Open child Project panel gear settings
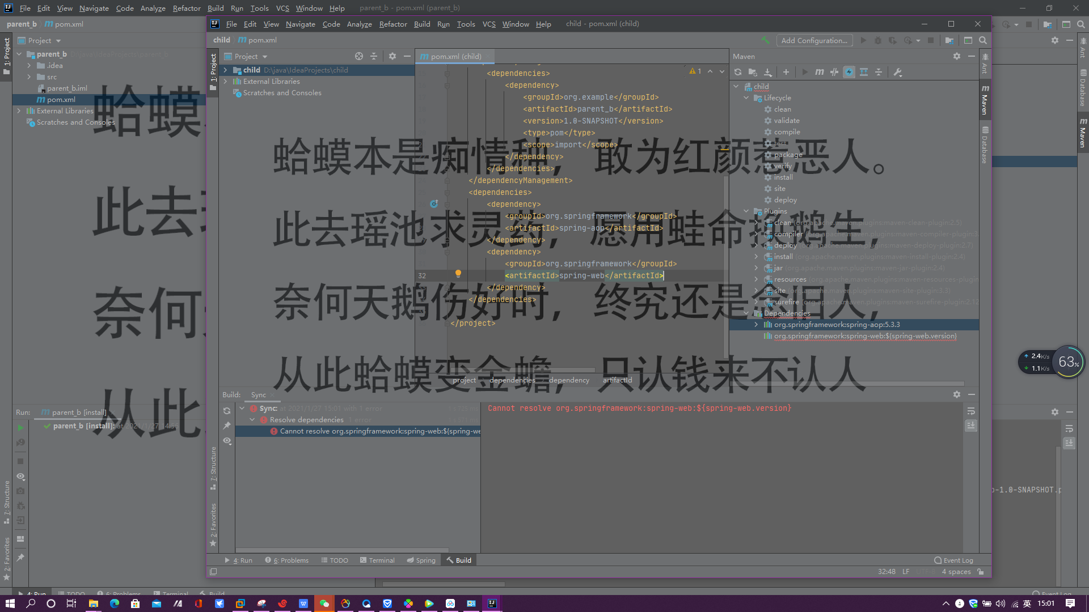This screenshot has width=1089, height=612. [x=392, y=56]
